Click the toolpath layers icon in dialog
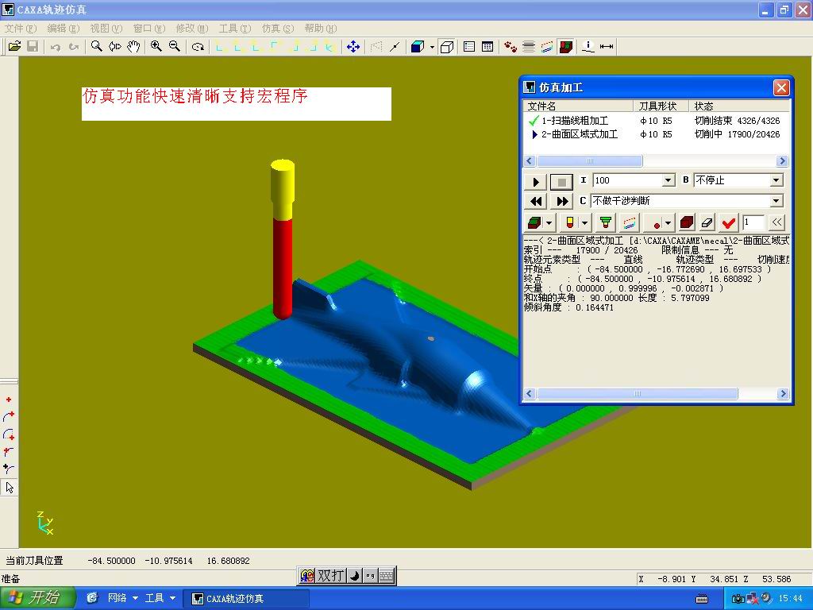The width and height of the screenshot is (813, 610). point(629,223)
